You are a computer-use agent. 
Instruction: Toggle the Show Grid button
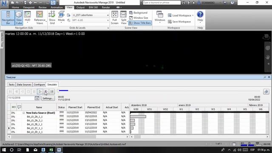coord(52,18)
